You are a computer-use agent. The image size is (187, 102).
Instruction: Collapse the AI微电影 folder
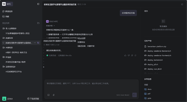pos(4,48)
